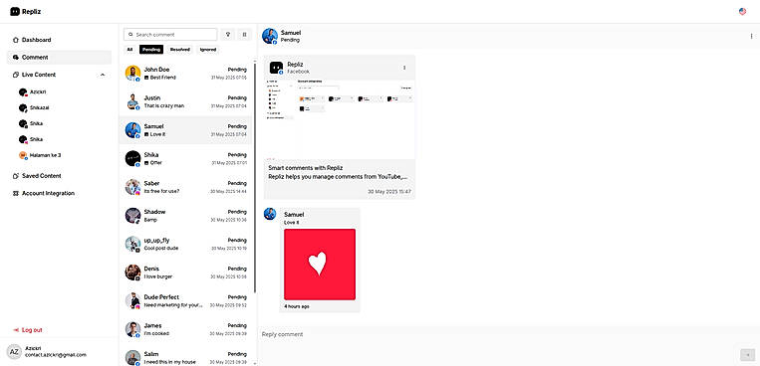760x366 pixels.
Task: Click the Repliz logo at top left
Action: tap(25, 12)
